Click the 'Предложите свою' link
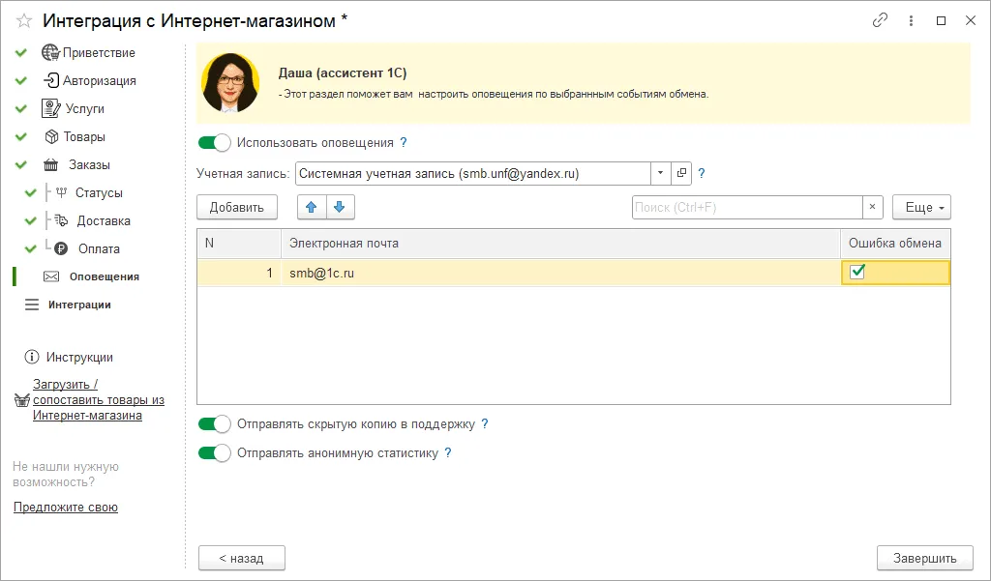Screen dimensions: 991x581 (66, 508)
